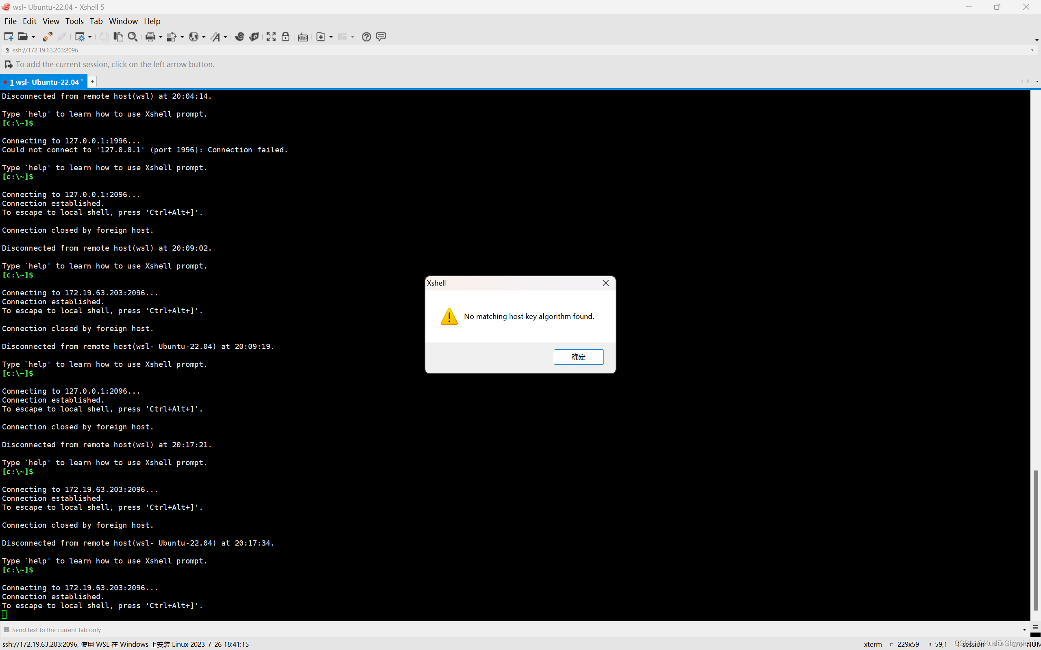Toggle full screen mode icon
Viewport: 1041px width, 650px height.
[271, 37]
